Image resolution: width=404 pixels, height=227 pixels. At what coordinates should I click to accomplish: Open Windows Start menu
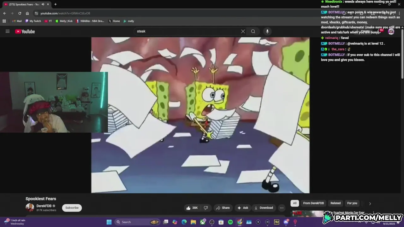tap(109, 222)
